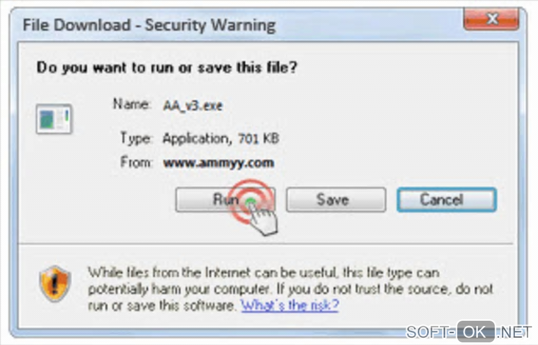Click the "Application, 701 KB" type text
This screenshot has width=538, height=345.
[221, 139]
